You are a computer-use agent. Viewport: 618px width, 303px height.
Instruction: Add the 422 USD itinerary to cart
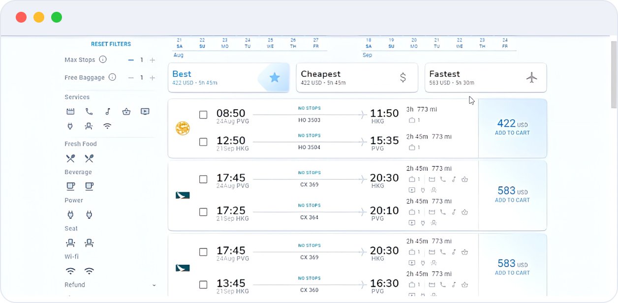pyautogui.click(x=512, y=128)
